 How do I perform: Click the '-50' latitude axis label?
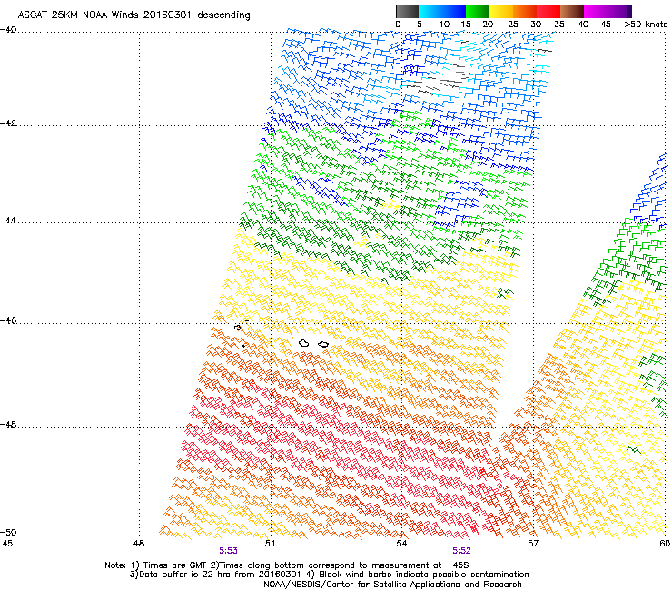8,532
